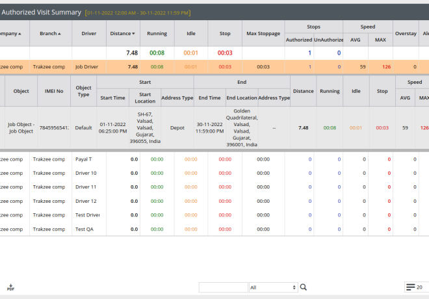Expand the Payal T driver row
The image size is (429, 299).
click(x=84, y=159)
